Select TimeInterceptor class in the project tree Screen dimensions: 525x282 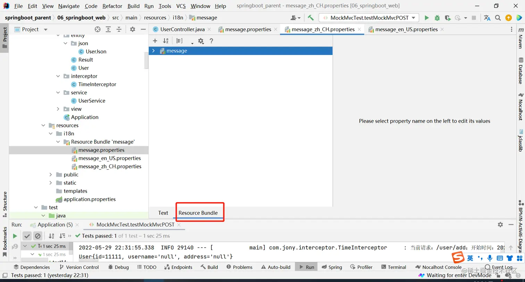click(x=97, y=84)
